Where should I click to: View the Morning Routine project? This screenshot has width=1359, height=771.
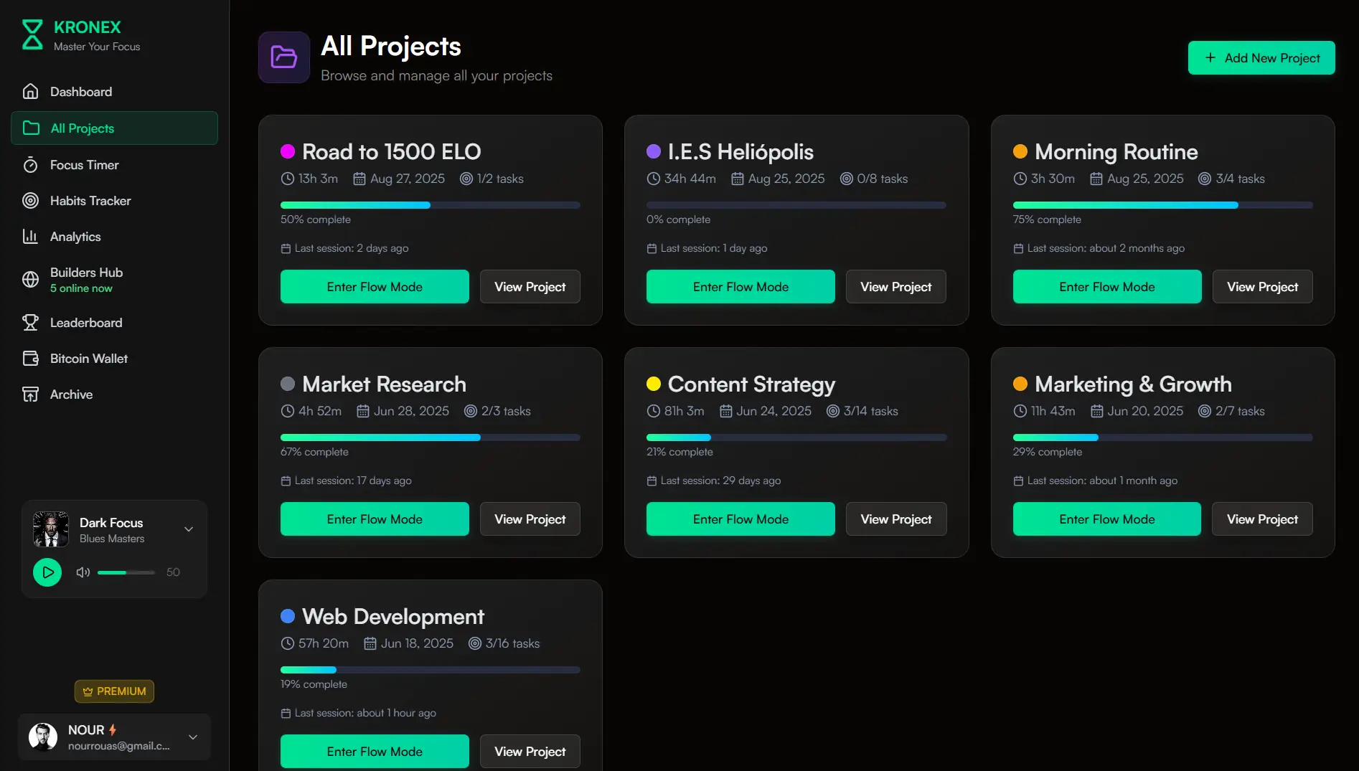(x=1261, y=286)
